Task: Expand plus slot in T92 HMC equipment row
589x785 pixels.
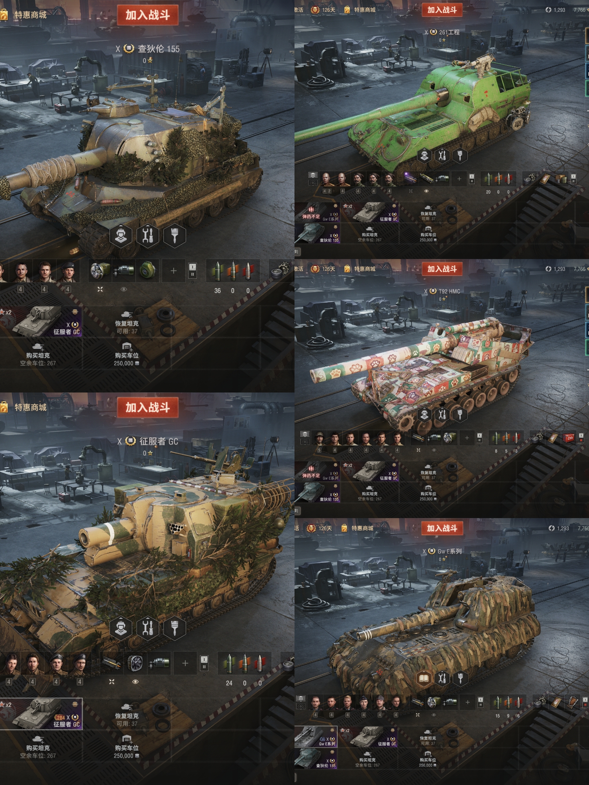Action: [467, 438]
